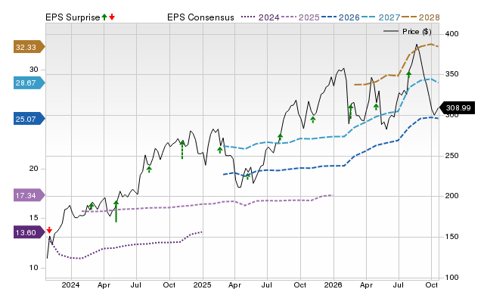Click the 28.67 EPS value tag
The height and width of the screenshot is (289, 484).
[29, 82]
